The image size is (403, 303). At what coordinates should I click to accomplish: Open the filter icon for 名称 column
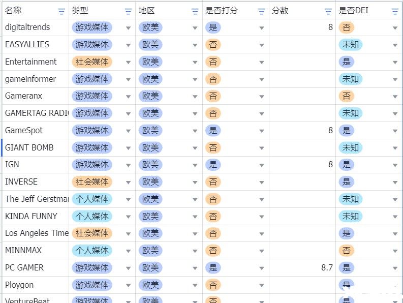click(61, 11)
